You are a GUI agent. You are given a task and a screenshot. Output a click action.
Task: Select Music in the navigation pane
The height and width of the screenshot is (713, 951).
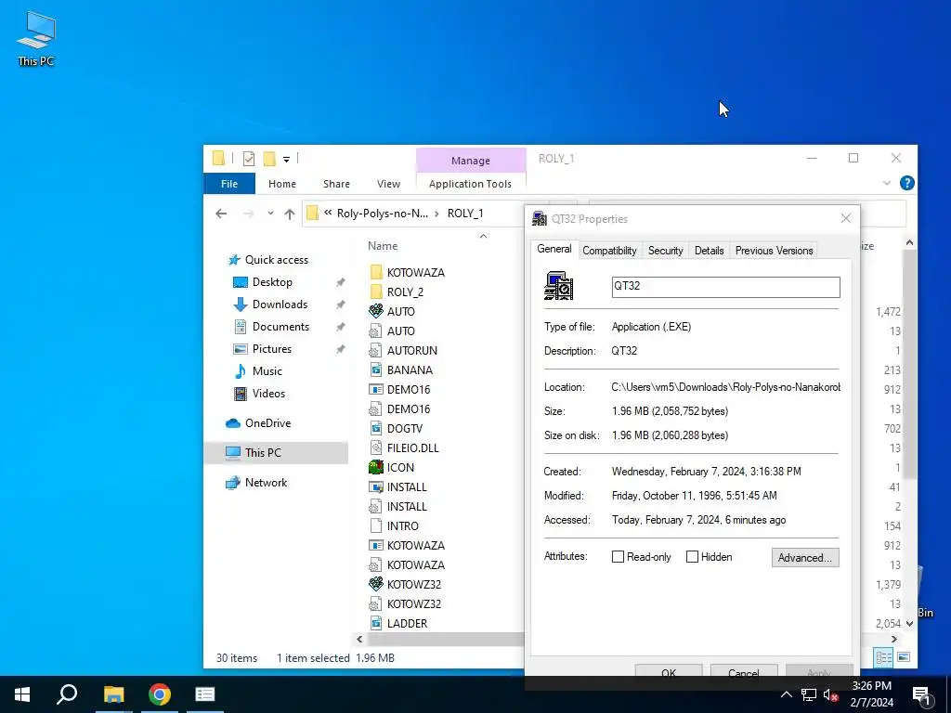coord(267,371)
